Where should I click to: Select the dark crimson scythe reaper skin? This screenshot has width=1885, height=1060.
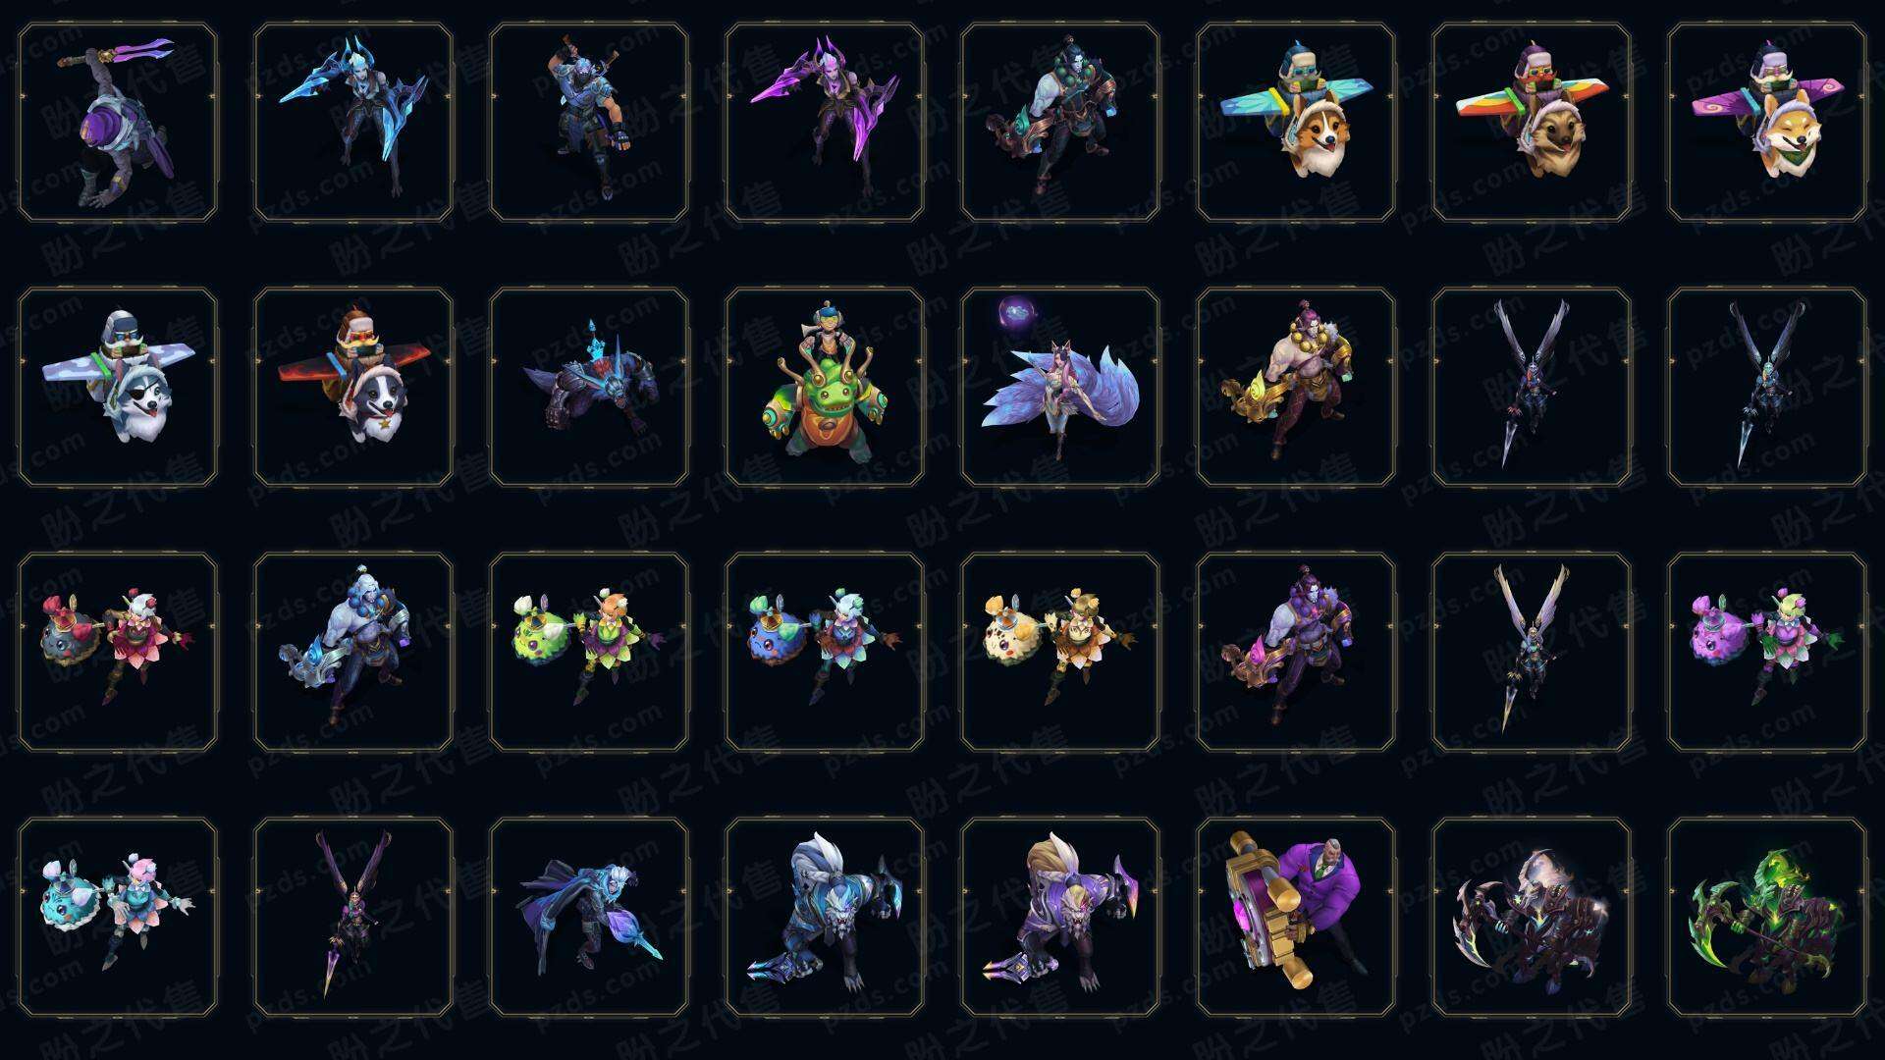1532,917
